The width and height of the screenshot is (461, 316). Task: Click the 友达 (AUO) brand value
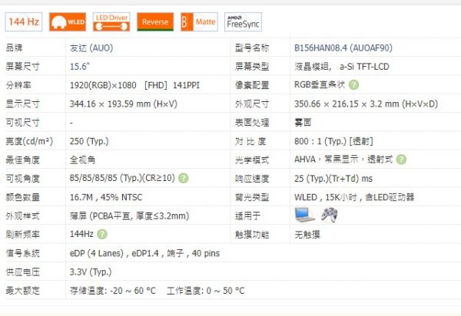click(91, 48)
